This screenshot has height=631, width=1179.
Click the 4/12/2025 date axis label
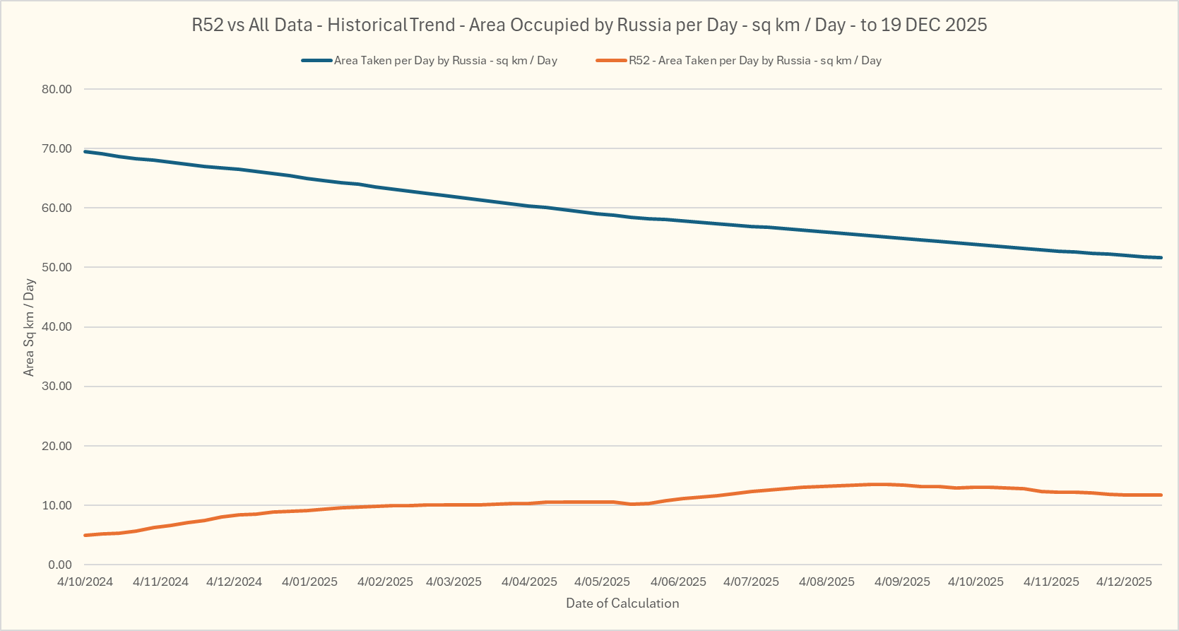point(1124,582)
